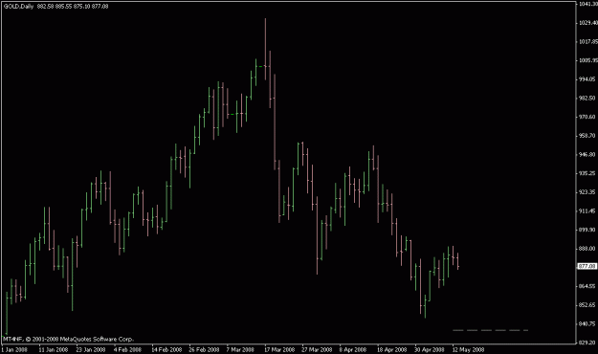Select the 840.75 price level label

coord(587,324)
